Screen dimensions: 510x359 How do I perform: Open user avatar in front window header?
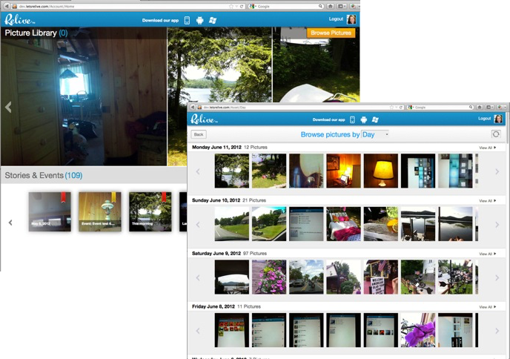tap(498, 119)
